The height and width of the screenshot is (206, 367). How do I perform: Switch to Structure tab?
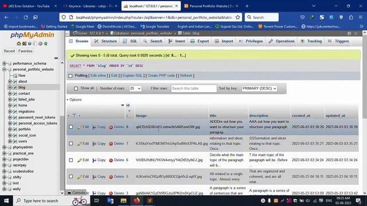(x=106, y=41)
